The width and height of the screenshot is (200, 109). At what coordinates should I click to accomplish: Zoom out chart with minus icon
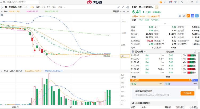128,12
